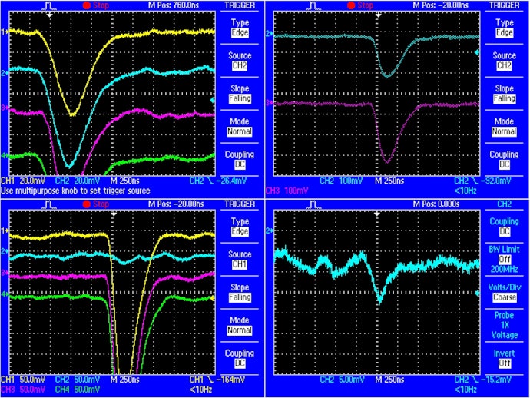Open Source CH1 selector in bottom-left scope
Viewport: 530px width, 398px height.
pos(240,260)
